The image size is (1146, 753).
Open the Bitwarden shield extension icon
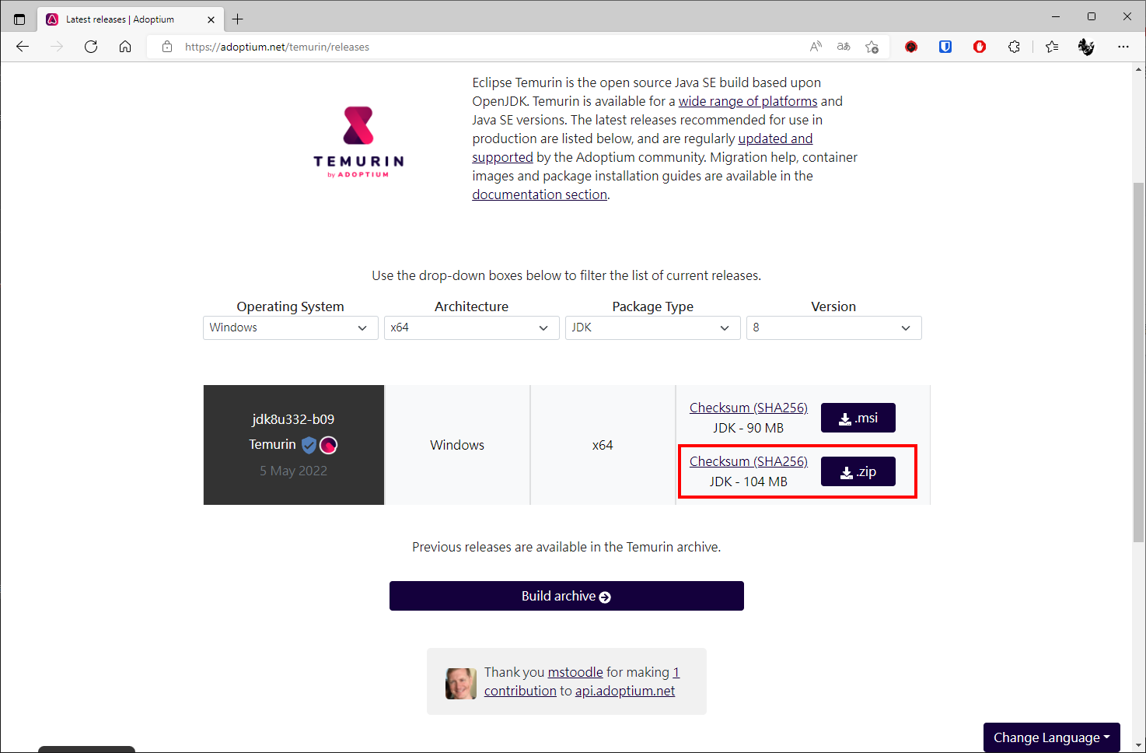point(945,47)
